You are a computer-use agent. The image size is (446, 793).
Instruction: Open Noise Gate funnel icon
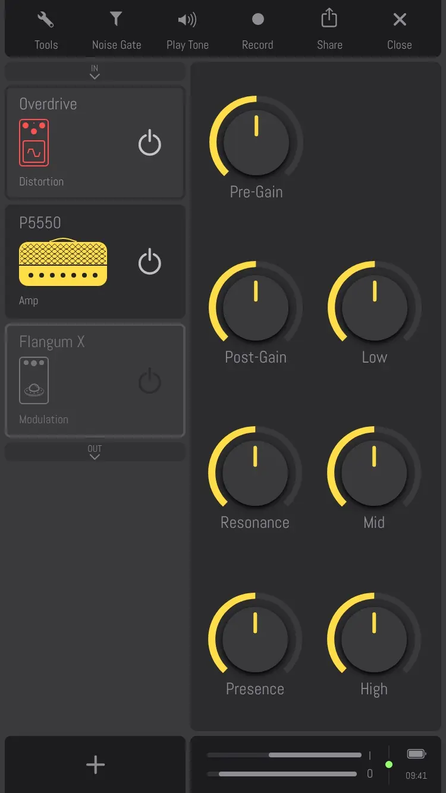(116, 19)
